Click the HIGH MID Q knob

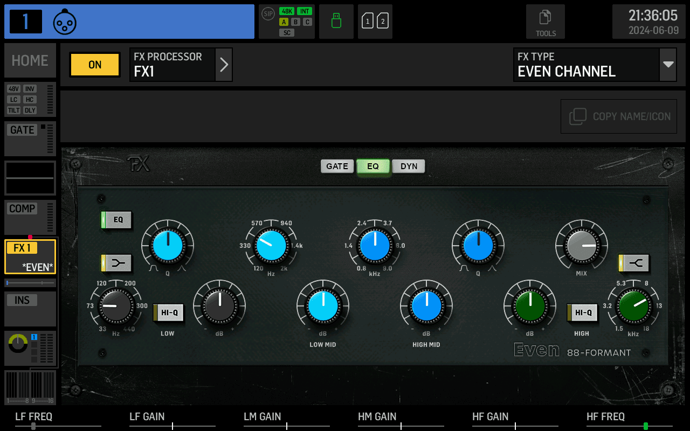coord(478,246)
